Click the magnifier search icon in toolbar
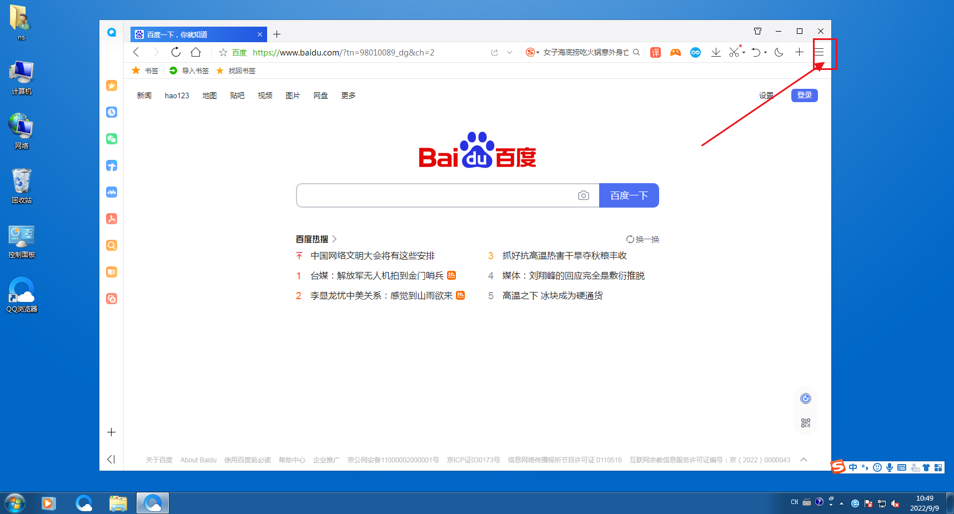Screen dimensions: 954x514 pos(636,52)
